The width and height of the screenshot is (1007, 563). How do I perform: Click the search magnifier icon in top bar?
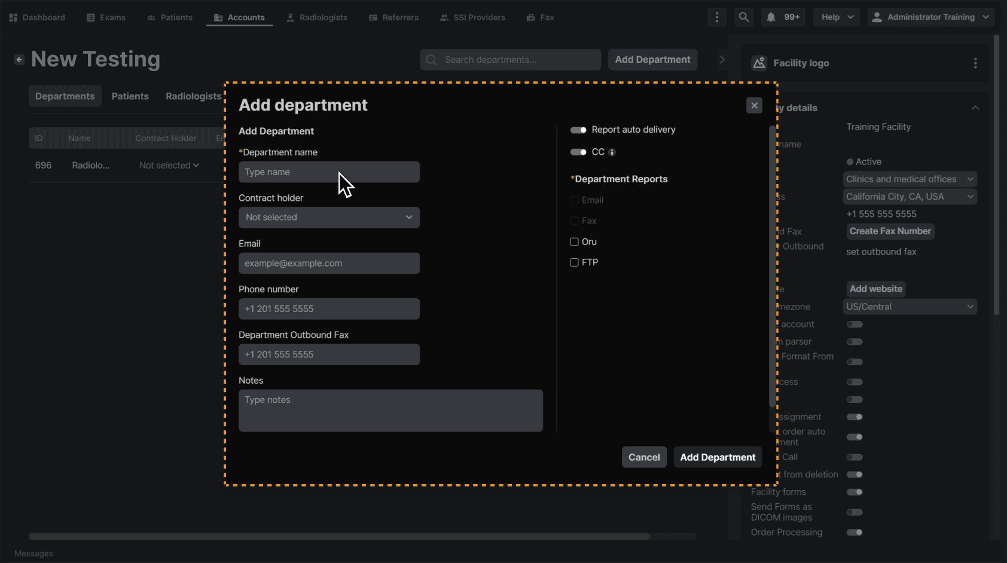(743, 17)
